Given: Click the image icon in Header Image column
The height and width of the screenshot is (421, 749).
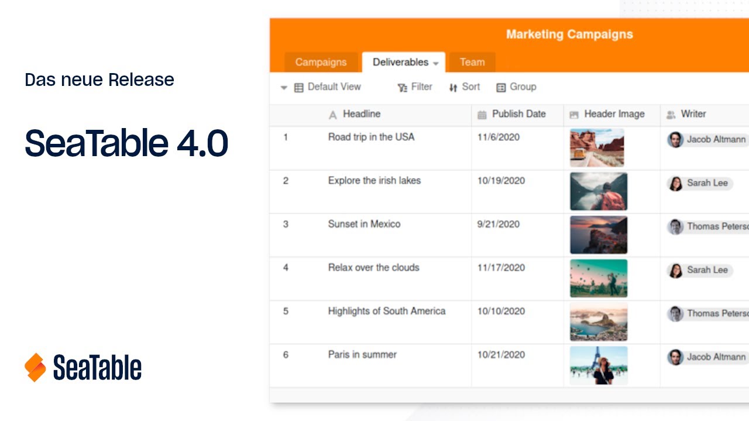Looking at the screenshot, I should 574,115.
